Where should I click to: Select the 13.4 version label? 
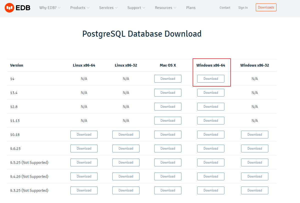[14, 93]
